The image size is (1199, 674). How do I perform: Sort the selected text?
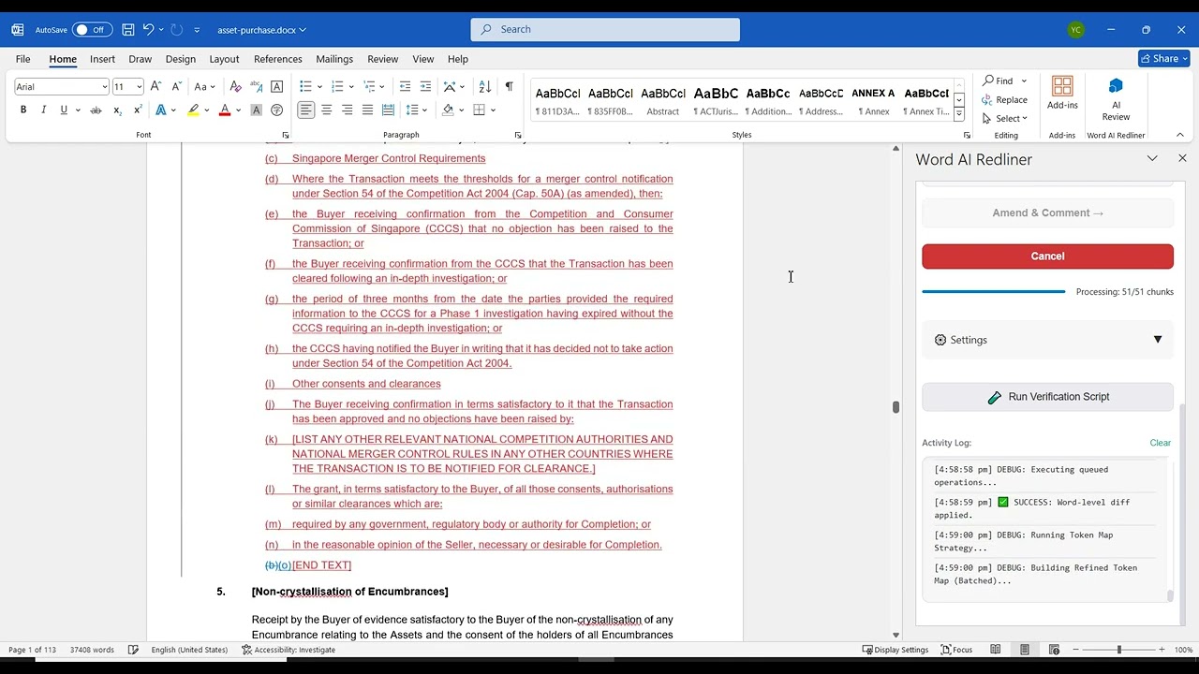click(x=484, y=86)
